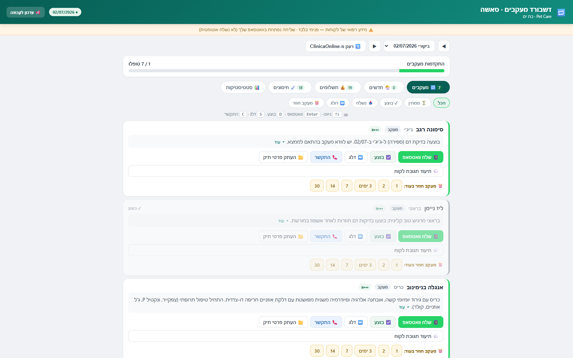Screen dimensions: 573x358
Task: Click skip icon button in Simona's card
Action: click(356, 157)
